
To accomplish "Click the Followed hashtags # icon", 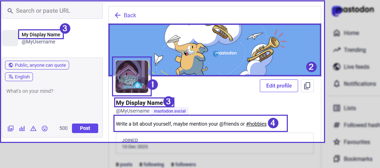I will point(336,125).
